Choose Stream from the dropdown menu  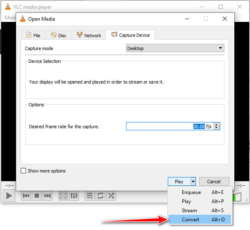(200, 211)
